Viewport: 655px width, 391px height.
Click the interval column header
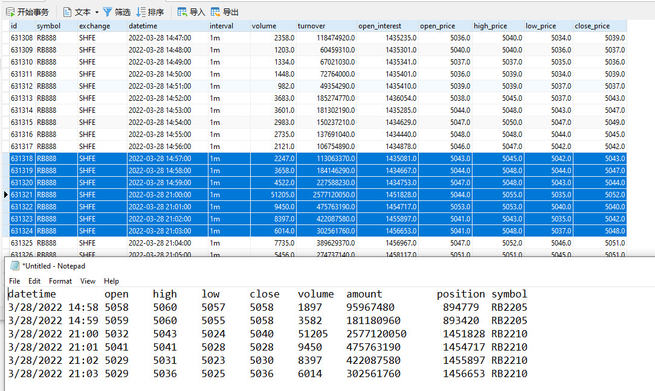click(230, 26)
